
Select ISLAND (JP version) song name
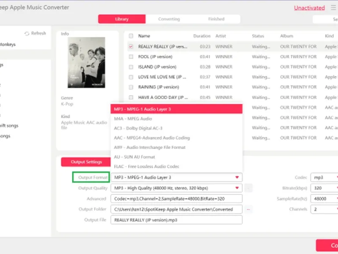[x=157, y=67]
